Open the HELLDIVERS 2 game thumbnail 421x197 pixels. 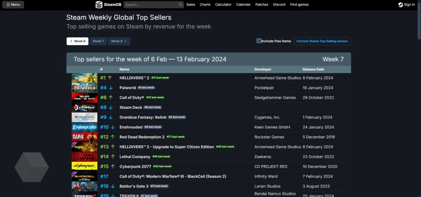[84, 78]
